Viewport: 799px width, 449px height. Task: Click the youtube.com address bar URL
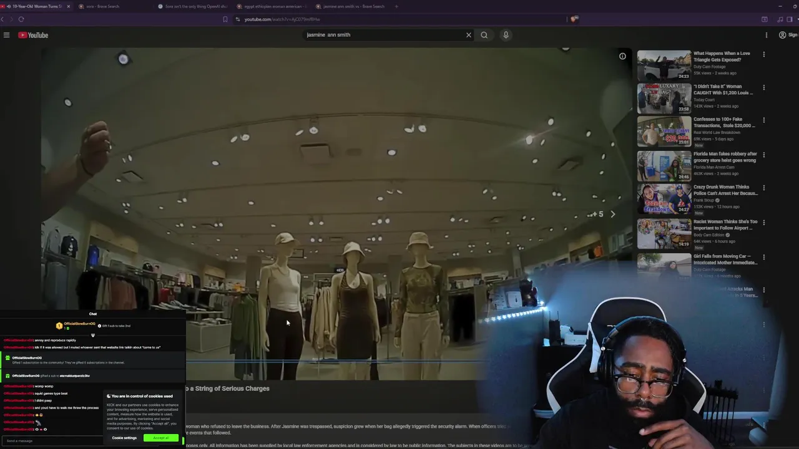tap(282, 19)
